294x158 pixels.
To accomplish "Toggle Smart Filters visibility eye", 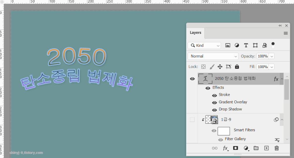I will coord(214,131).
